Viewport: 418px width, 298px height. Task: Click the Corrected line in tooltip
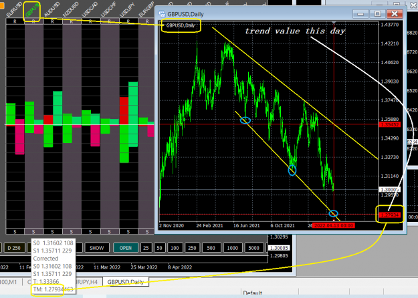point(45,259)
